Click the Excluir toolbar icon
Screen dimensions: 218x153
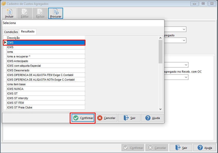[40, 11]
